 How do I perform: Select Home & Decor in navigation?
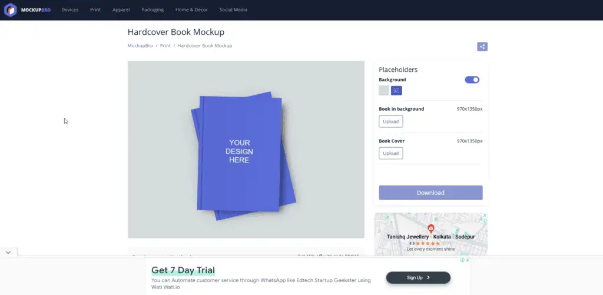pyautogui.click(x=191, y=10)
